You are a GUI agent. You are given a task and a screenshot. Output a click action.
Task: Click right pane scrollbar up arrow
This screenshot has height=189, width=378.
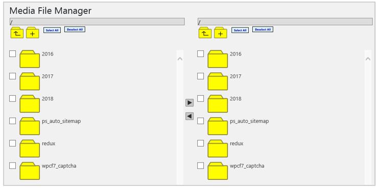coord(368,59)
